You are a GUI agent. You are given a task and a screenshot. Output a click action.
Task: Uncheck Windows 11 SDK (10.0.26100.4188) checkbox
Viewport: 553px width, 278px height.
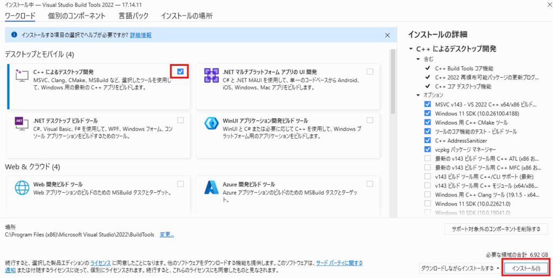tap(428, 113)
